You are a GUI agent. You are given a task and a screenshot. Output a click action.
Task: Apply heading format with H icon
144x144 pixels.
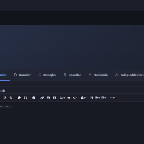coord(92,98)
